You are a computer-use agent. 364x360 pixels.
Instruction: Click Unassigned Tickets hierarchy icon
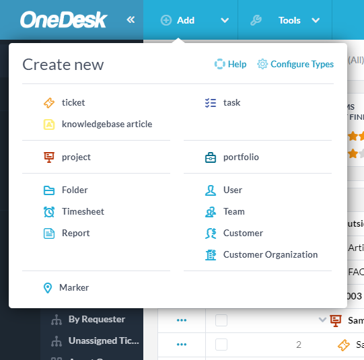[57, 341]
